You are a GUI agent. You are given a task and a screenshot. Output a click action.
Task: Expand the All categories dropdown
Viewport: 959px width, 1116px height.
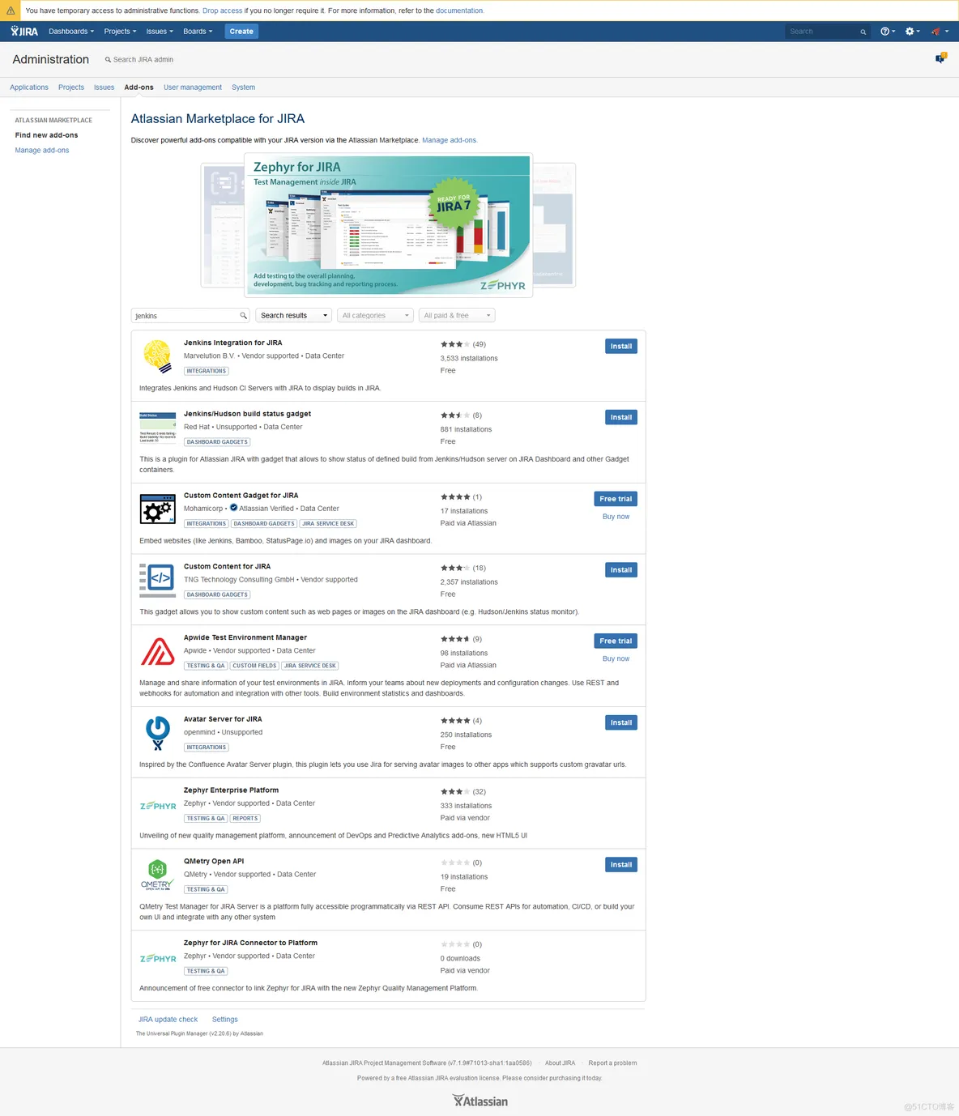tap(375, 316)
